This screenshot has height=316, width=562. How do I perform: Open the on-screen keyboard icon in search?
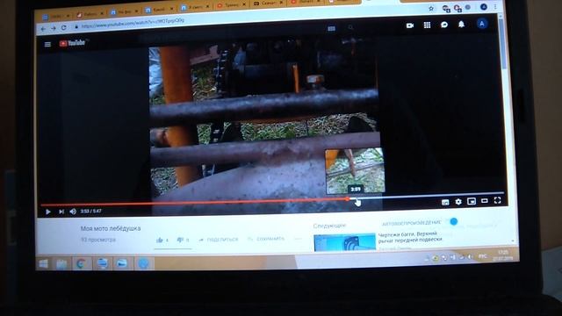(x=332, y=28)
